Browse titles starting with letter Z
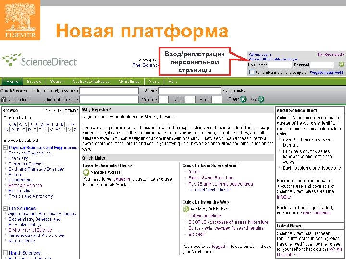 pyautogui.click(x=75, y=129)
